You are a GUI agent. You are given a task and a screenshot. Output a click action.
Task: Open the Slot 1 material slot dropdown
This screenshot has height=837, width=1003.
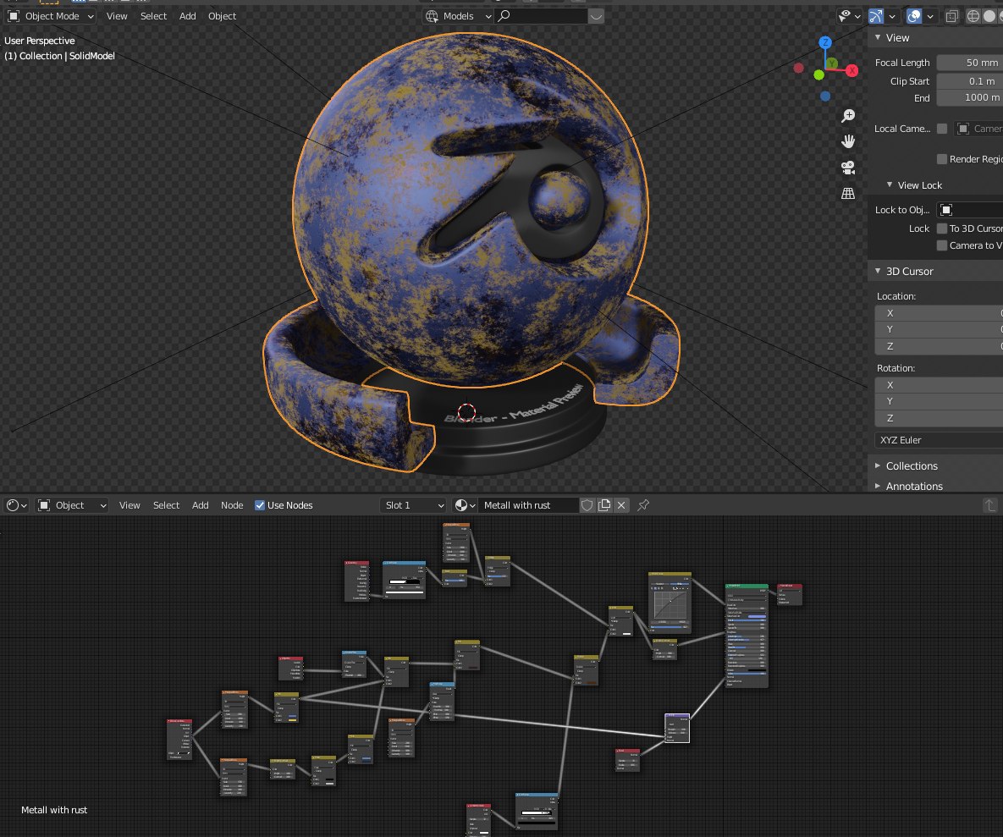[413, 505]
